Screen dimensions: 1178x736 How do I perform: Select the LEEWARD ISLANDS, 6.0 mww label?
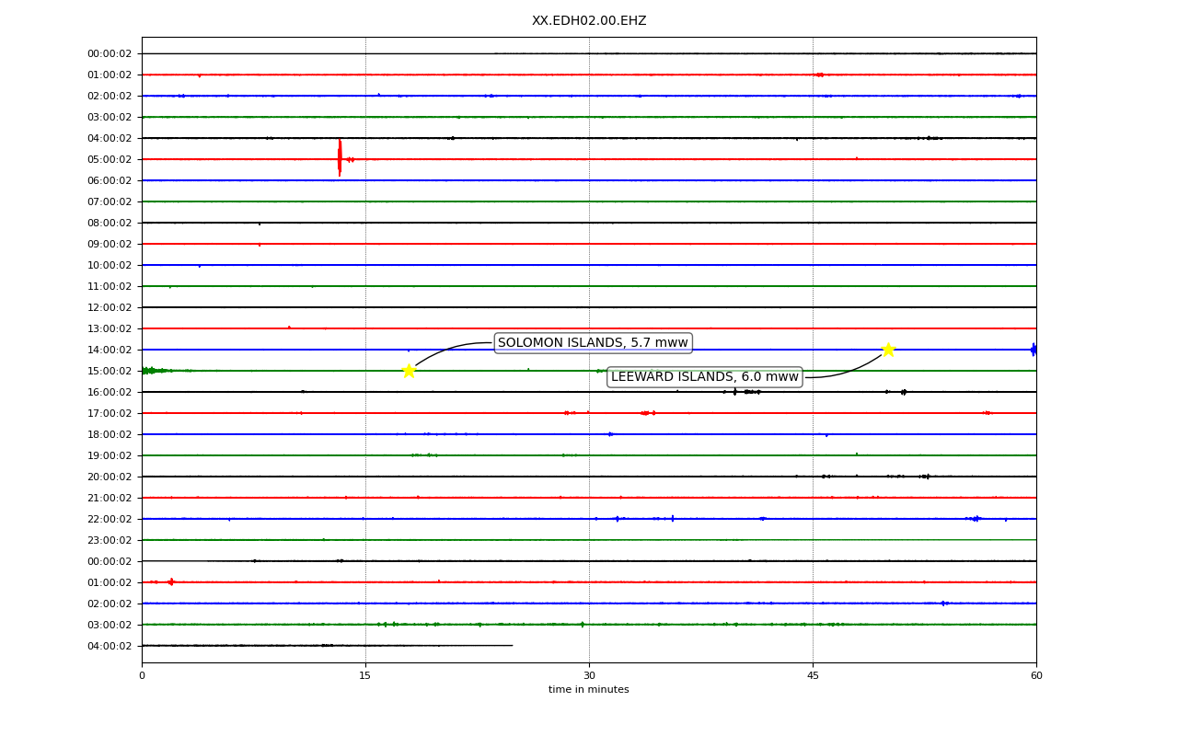pyautogui.click(x=705, y=377)
